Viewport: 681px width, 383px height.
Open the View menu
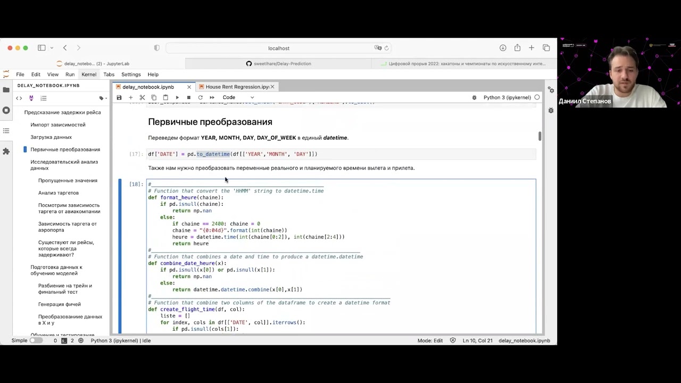point(53,74)
